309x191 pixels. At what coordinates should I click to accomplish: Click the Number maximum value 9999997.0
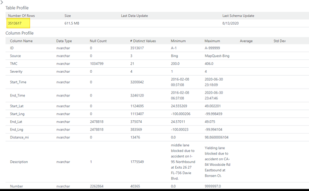[213, 186]
